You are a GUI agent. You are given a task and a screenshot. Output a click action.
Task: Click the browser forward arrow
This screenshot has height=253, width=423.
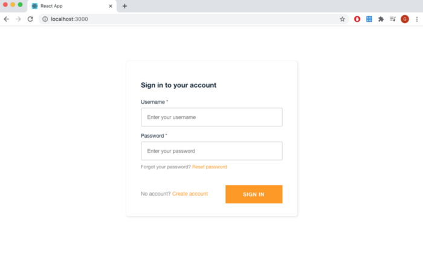[x=18, y=19]
